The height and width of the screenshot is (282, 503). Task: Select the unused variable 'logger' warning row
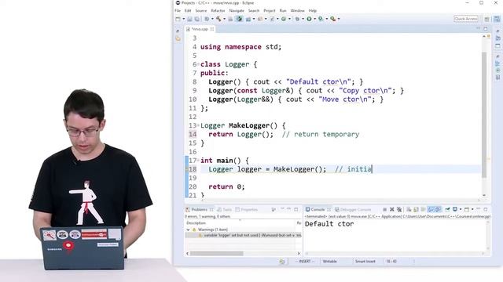coord(244,235)
